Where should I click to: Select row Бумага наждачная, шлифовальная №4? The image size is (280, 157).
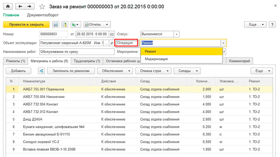pos(139,127)
